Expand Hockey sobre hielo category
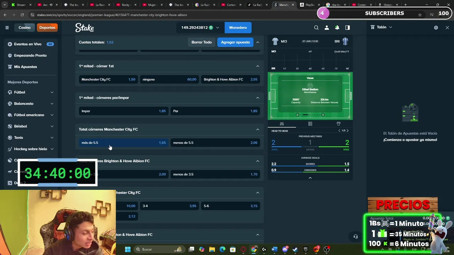This screenshot has width=454, height=255. pos(52,149)
